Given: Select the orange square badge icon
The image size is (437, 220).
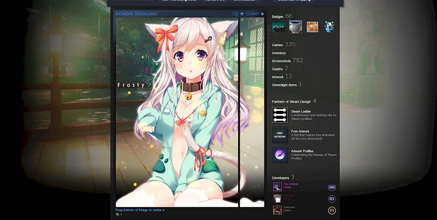Looking at the screenshot, I should point(312,27).
